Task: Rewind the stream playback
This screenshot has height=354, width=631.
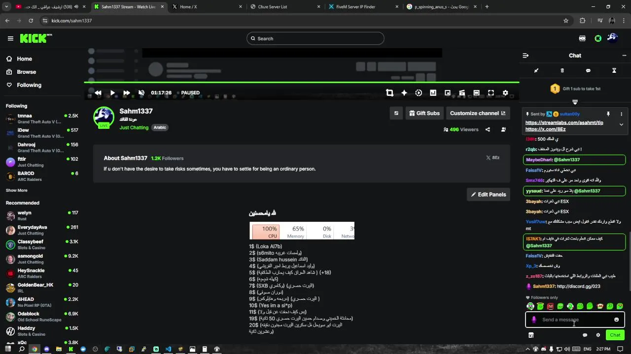Action: click(x=98, y=92)
